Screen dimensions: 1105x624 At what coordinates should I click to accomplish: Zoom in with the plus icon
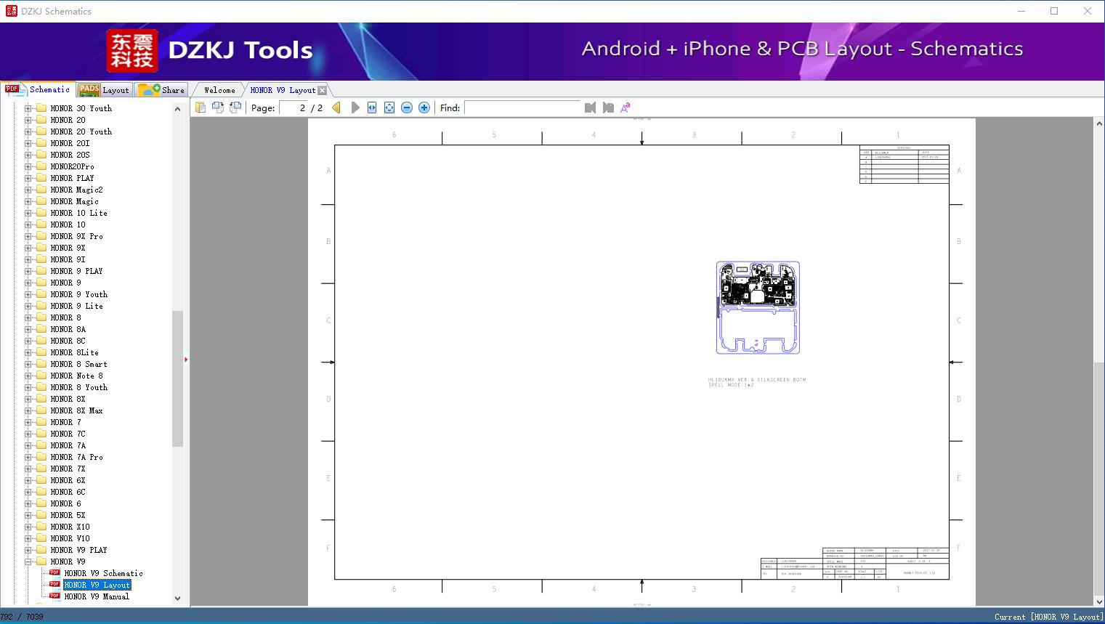pos(424,108)
